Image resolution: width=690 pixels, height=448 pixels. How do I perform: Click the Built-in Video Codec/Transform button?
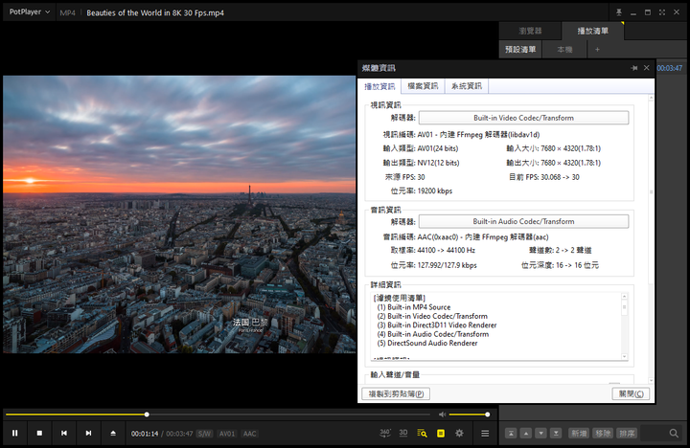(x=523, y=118)
